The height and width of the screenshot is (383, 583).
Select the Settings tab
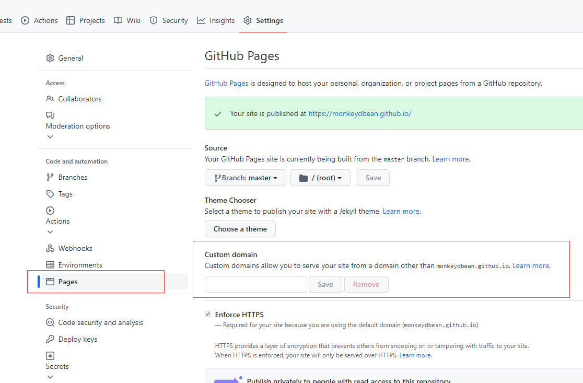pos(263,20)
